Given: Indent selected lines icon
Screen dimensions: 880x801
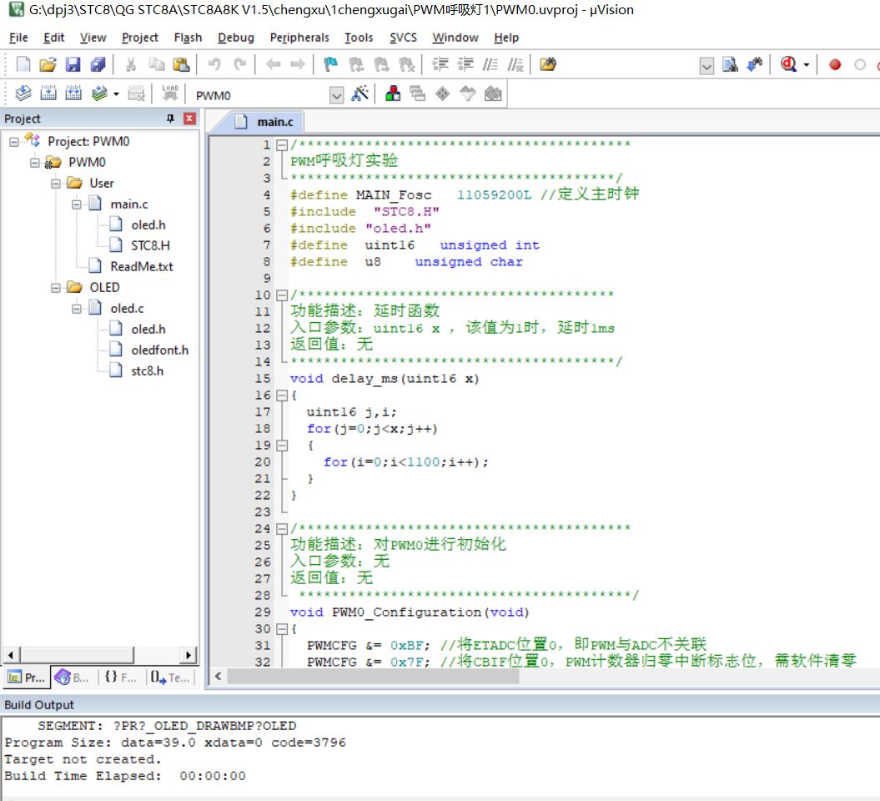Looking at the screenshot, I should tap(440, 64).
